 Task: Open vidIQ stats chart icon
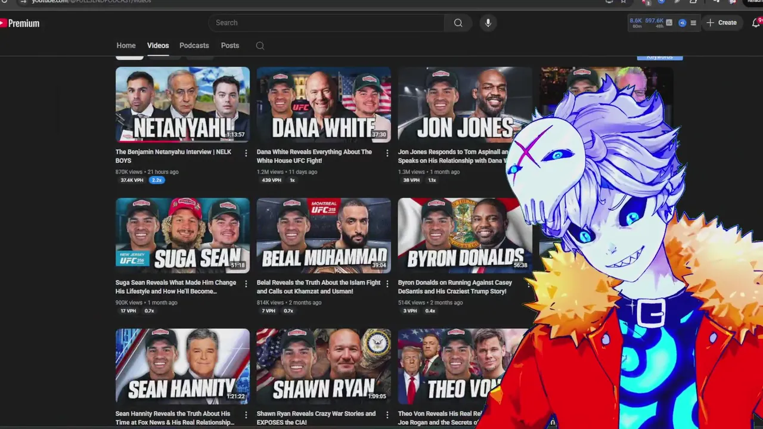coord(669,23)
